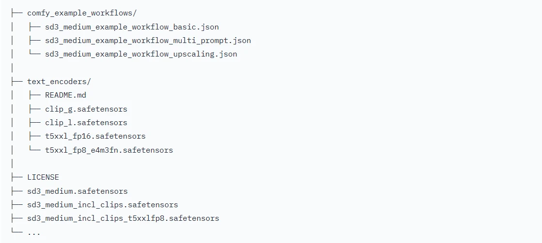Screen dimensions: 542x243
Task: Click the trailing ellipsis at tree bottom
Action: [x=34, y=232]
